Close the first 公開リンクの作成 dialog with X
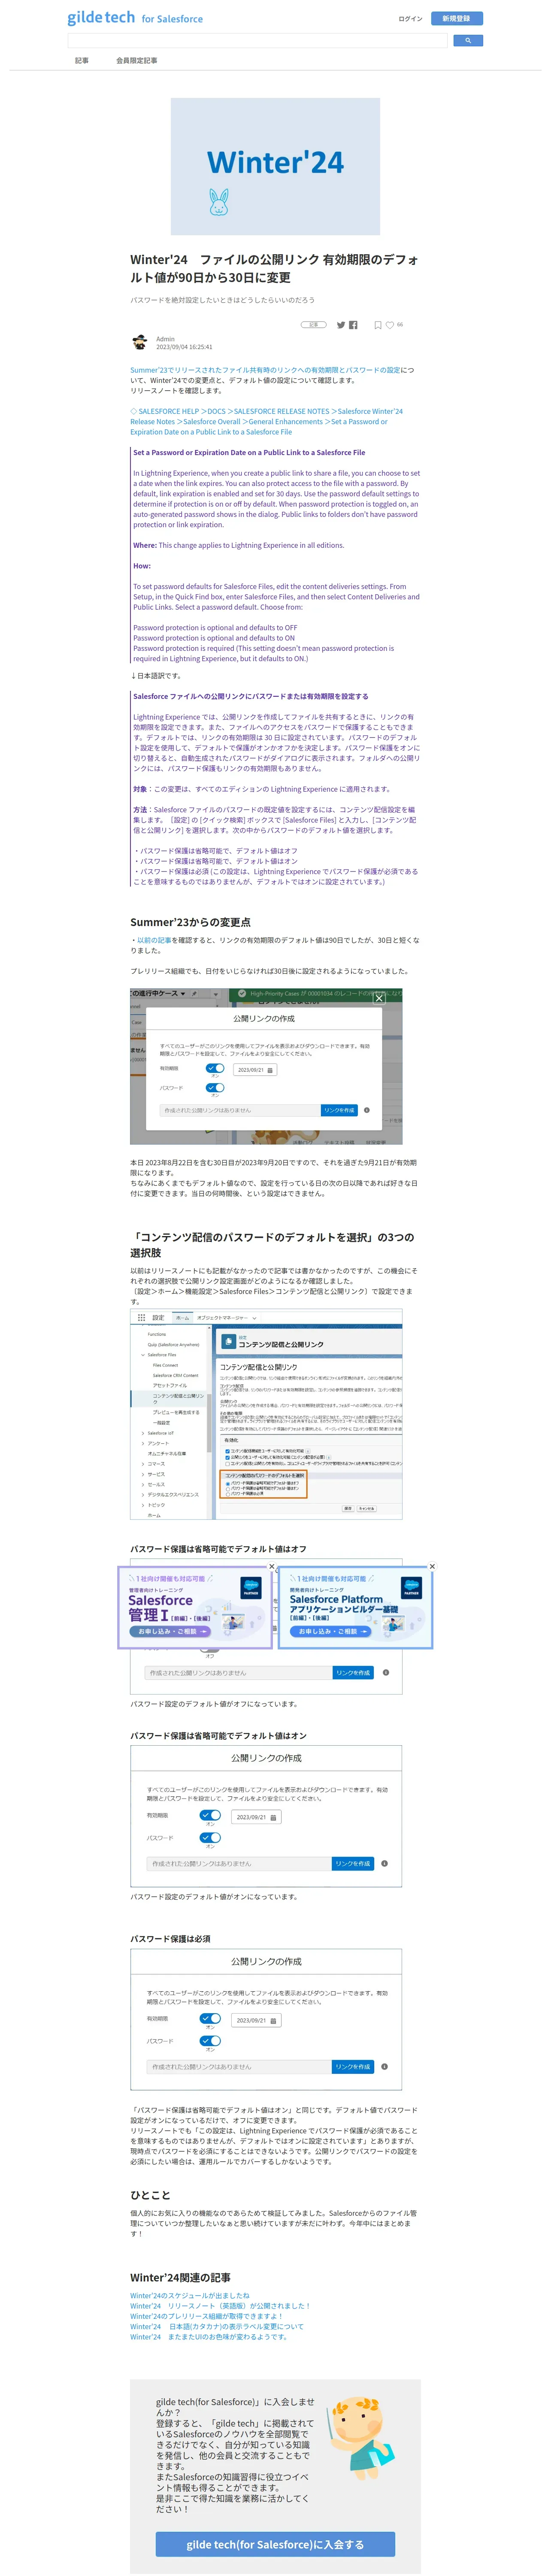The width and height of the screenshot is (551, 2576). [x=379, y=998]
